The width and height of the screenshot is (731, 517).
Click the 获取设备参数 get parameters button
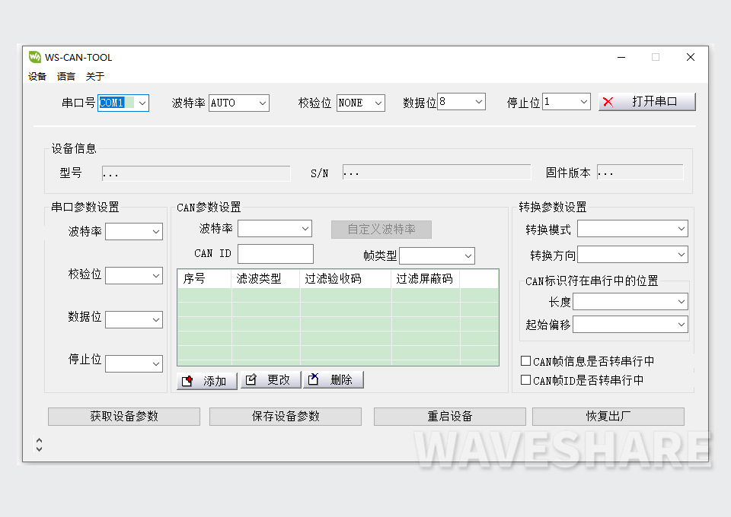(x=123, y=416)
